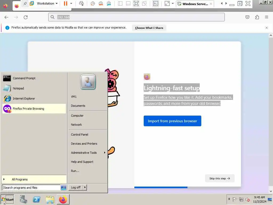Click the muted volume tray icon
273x205 pixels.
248,199
